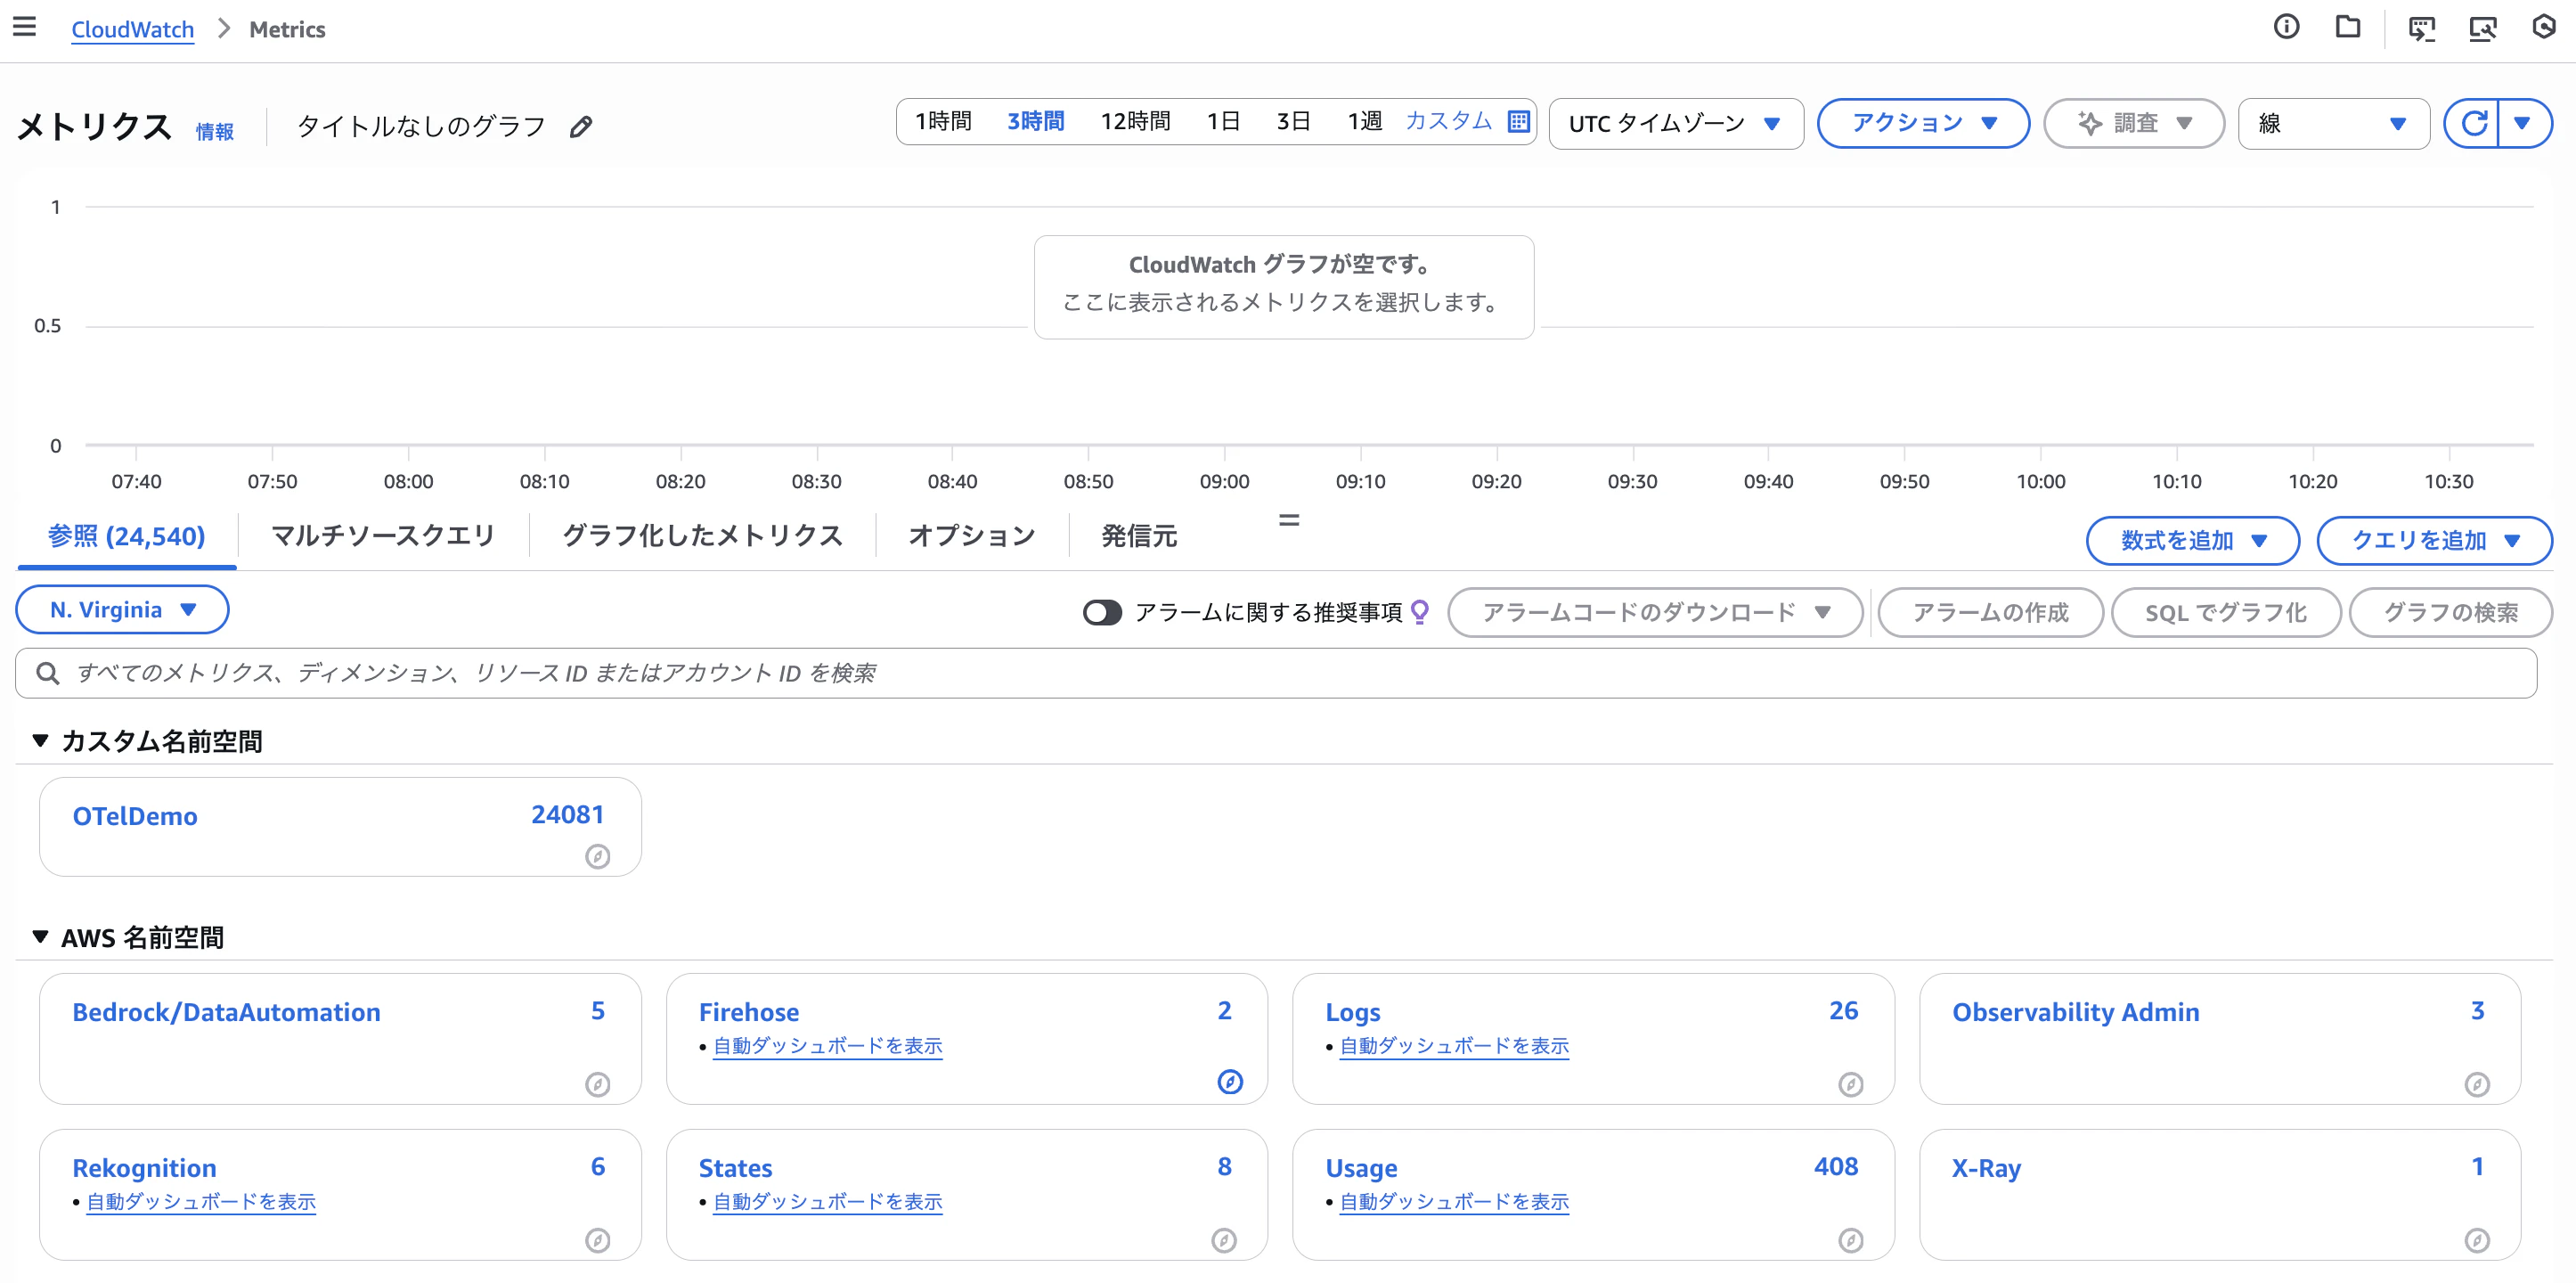The image size is (2576, 1283).
Task: Click compass icon on Usage card
Action: (1851, 1240)
